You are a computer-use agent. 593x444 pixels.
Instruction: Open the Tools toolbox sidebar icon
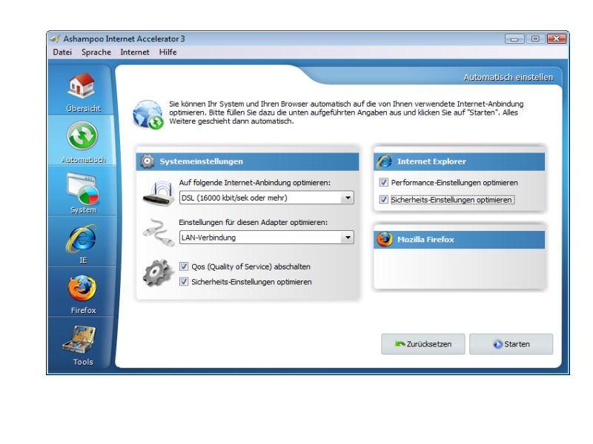(79, 339)
